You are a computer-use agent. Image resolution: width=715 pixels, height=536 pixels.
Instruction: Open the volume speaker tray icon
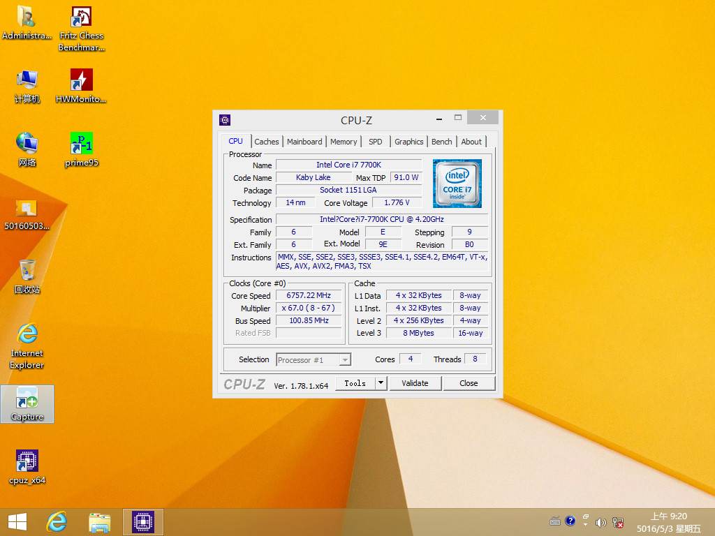(x=601, y=522)
